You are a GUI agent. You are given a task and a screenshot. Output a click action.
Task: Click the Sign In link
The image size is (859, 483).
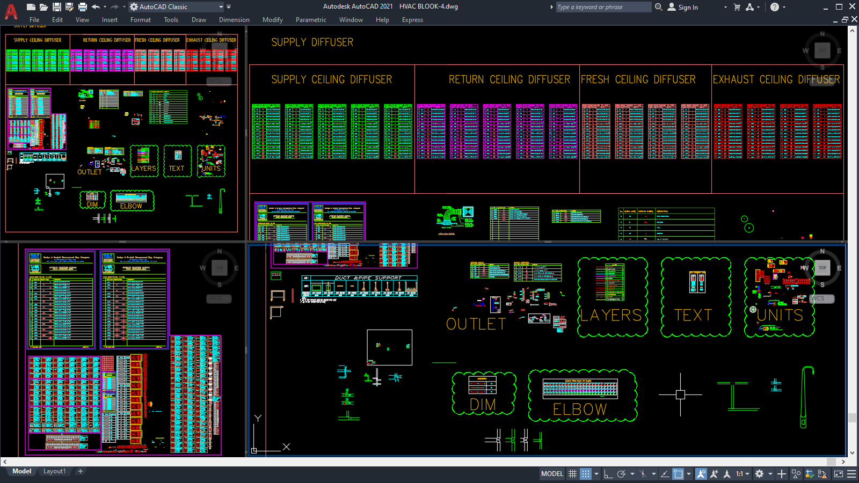tap(688, 7)
